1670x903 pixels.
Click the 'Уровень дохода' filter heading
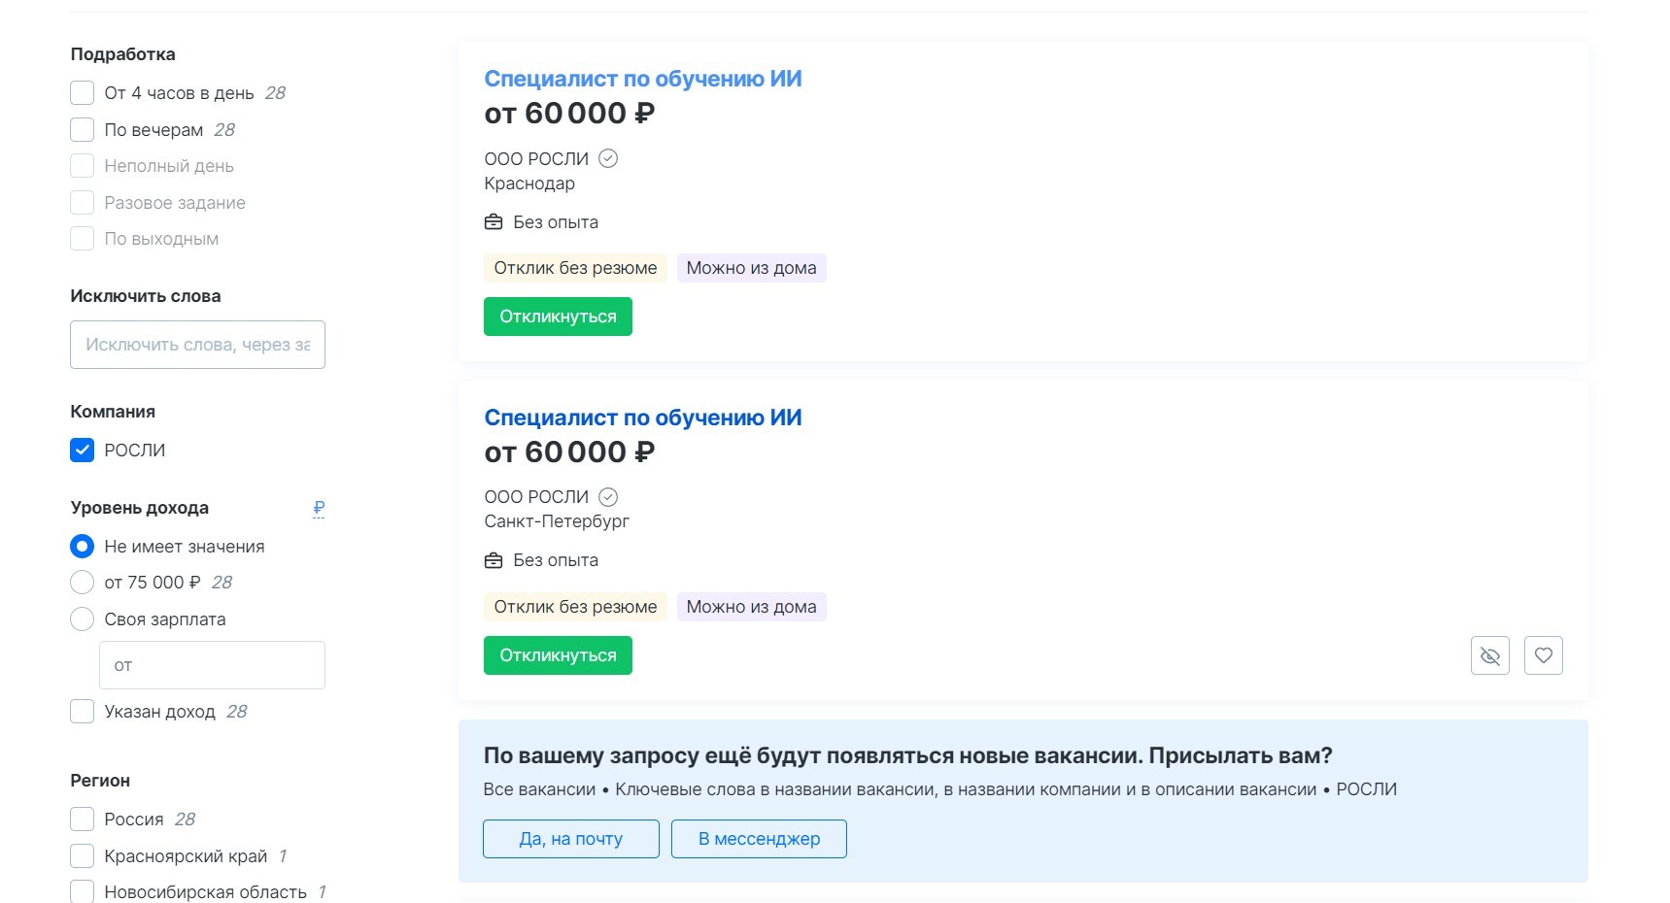pyautogui.click(x=139, y=508)
